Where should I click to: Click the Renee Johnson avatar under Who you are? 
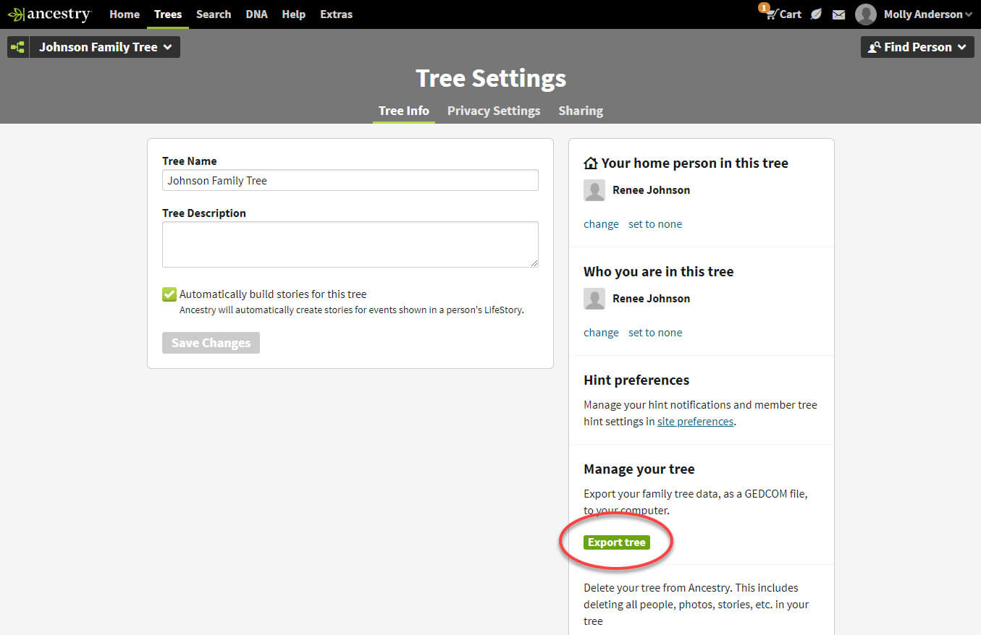pyautogui.click(x=594, y=299)
